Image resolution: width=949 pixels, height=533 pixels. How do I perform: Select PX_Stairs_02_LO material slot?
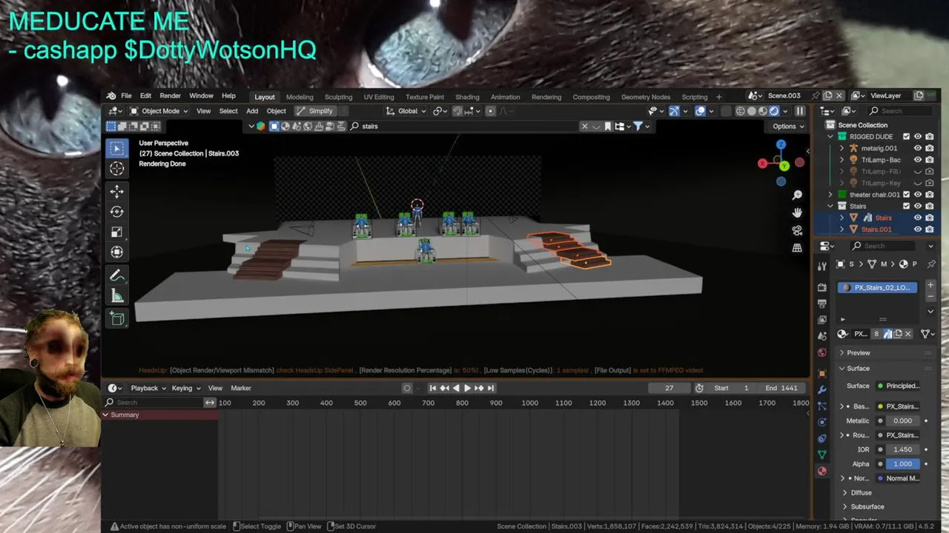(x=878, y=287)
